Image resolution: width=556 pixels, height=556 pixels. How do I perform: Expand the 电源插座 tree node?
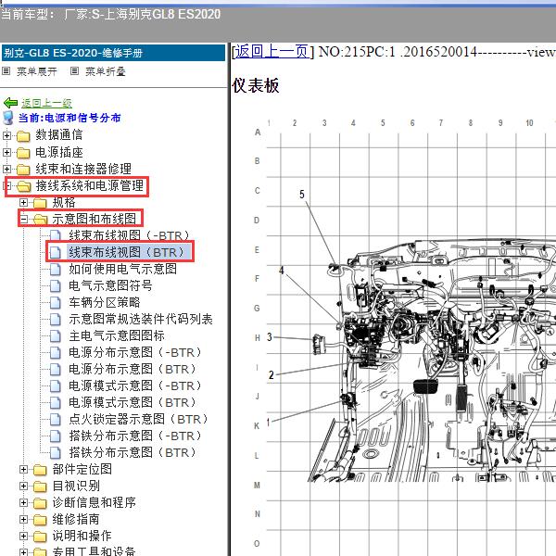coord(6,153)
